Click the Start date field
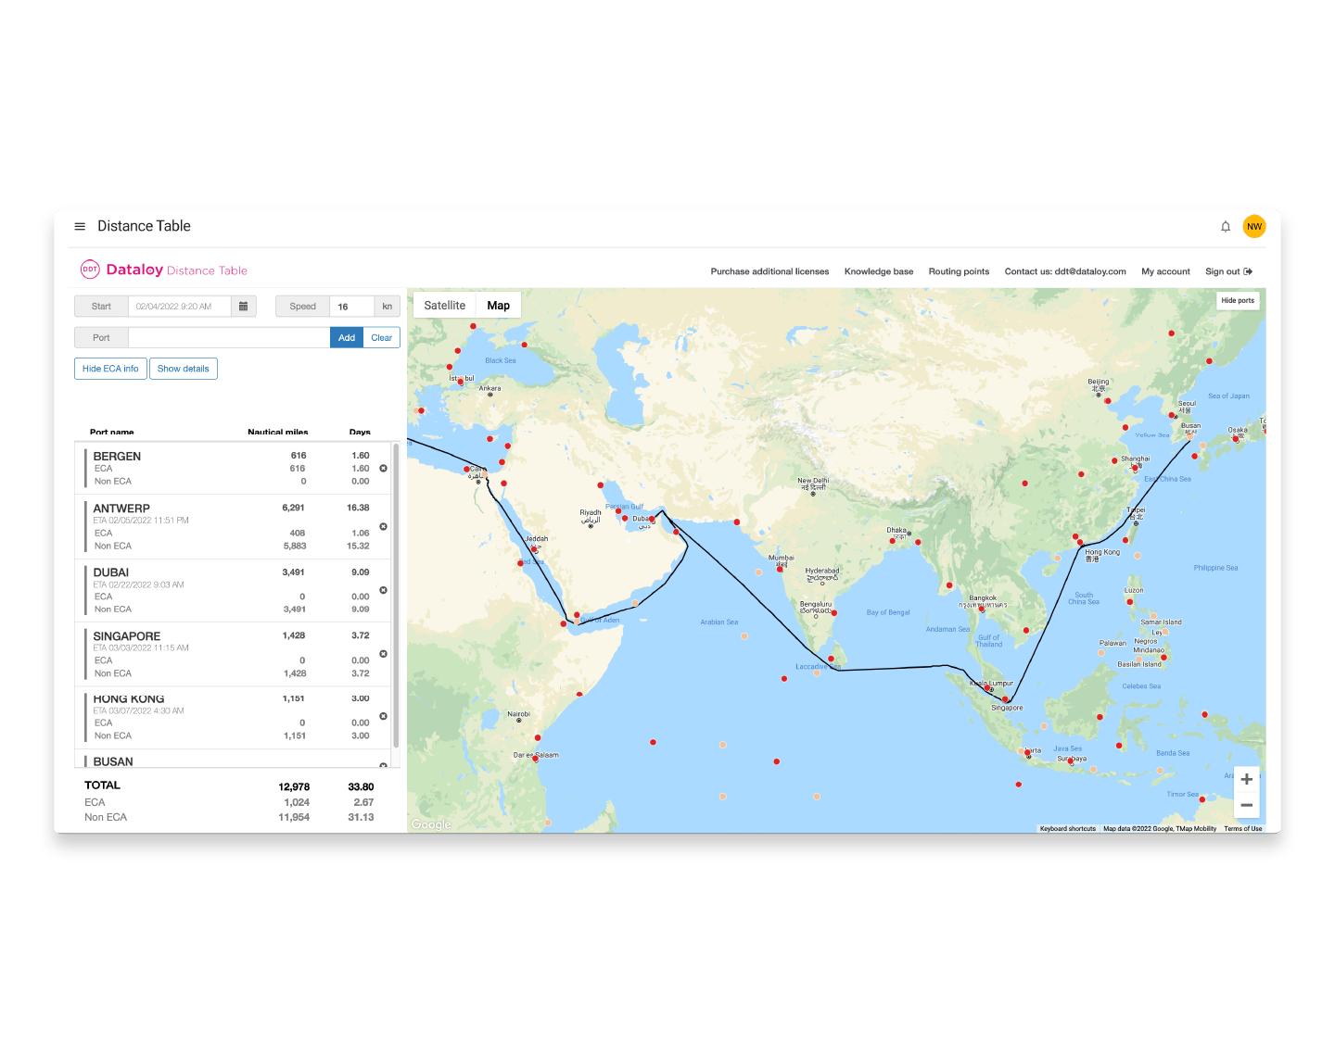The image size is (1335, 1043). pyautogui.click(x=179, y=307)
